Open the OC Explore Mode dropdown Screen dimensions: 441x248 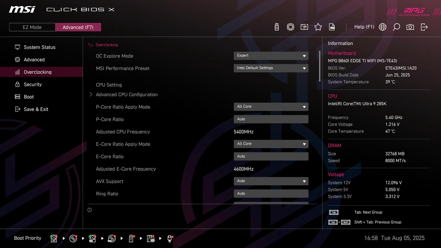click(271, 56)
